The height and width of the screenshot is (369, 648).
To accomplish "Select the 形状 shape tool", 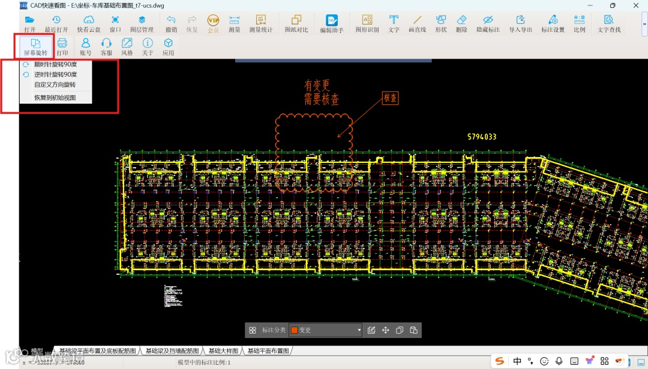I will (x=441, y=23).
